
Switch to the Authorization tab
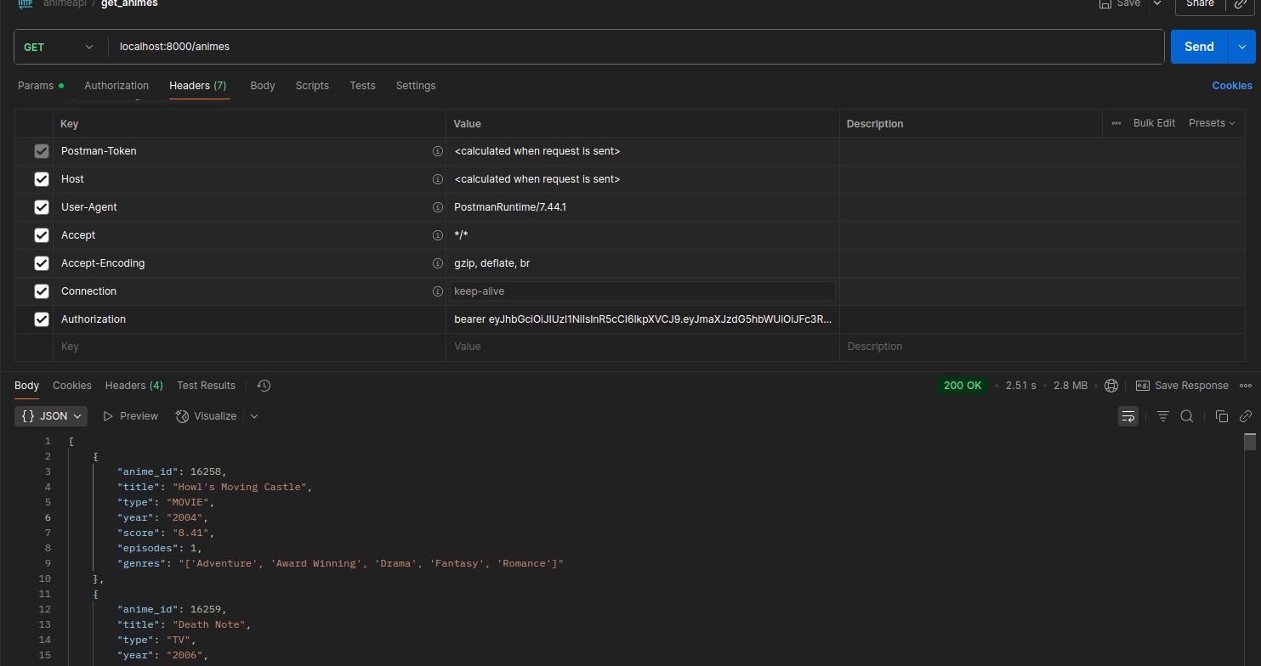pos(116,86)
